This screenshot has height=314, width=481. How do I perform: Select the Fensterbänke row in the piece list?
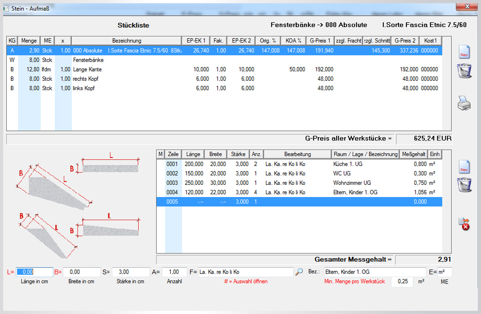pyautogui.click(x=224, y=60)
